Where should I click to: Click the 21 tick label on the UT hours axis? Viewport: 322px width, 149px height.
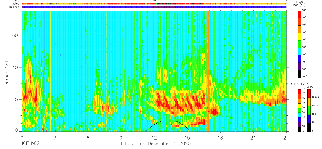point(253,137)
